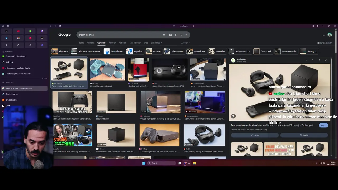
Task: Select the Görseller tab
Action: [x=101, y=43]
